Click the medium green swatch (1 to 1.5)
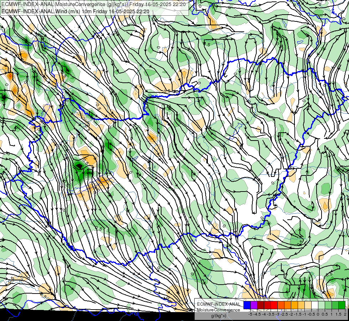 point(335,305)
